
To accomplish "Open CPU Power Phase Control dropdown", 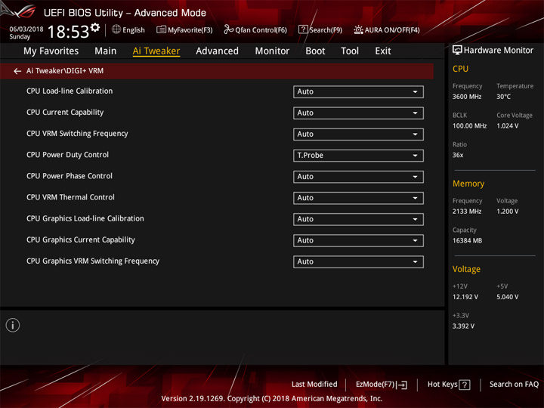I will [x=358, y=177].
